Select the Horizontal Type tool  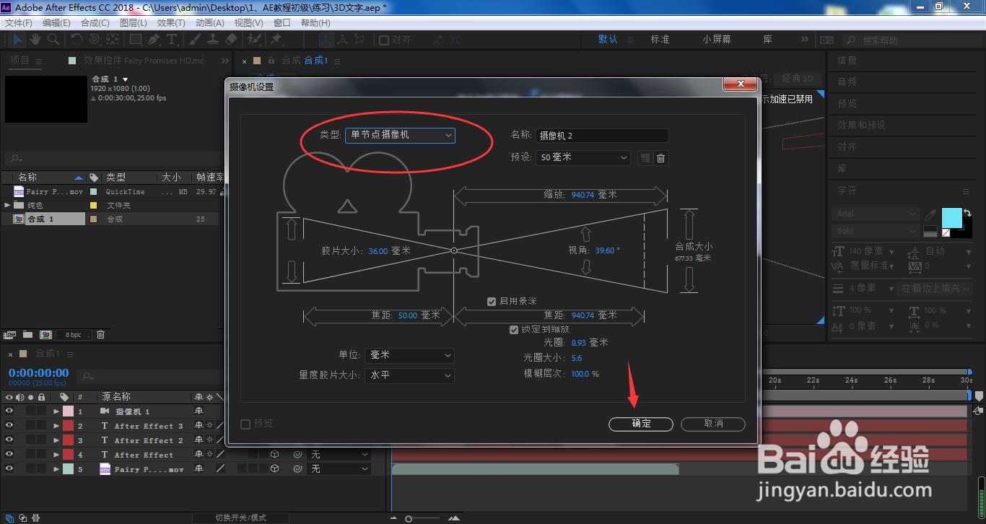(x=173, y=40)
